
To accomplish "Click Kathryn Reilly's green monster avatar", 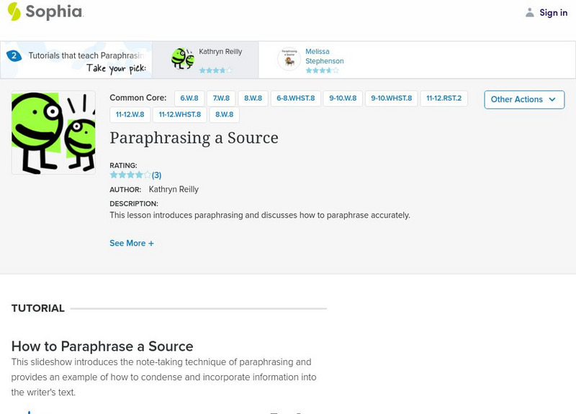I will coord(182,59).
